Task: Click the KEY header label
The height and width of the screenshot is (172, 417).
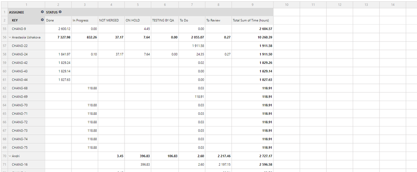Action: click(x=15, y=20)
